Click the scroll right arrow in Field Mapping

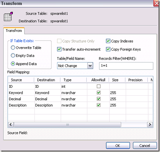pos(150,124)
